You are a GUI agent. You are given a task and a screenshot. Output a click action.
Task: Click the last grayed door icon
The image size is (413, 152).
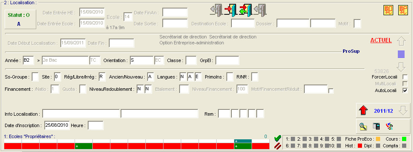[x=260, y=10]
